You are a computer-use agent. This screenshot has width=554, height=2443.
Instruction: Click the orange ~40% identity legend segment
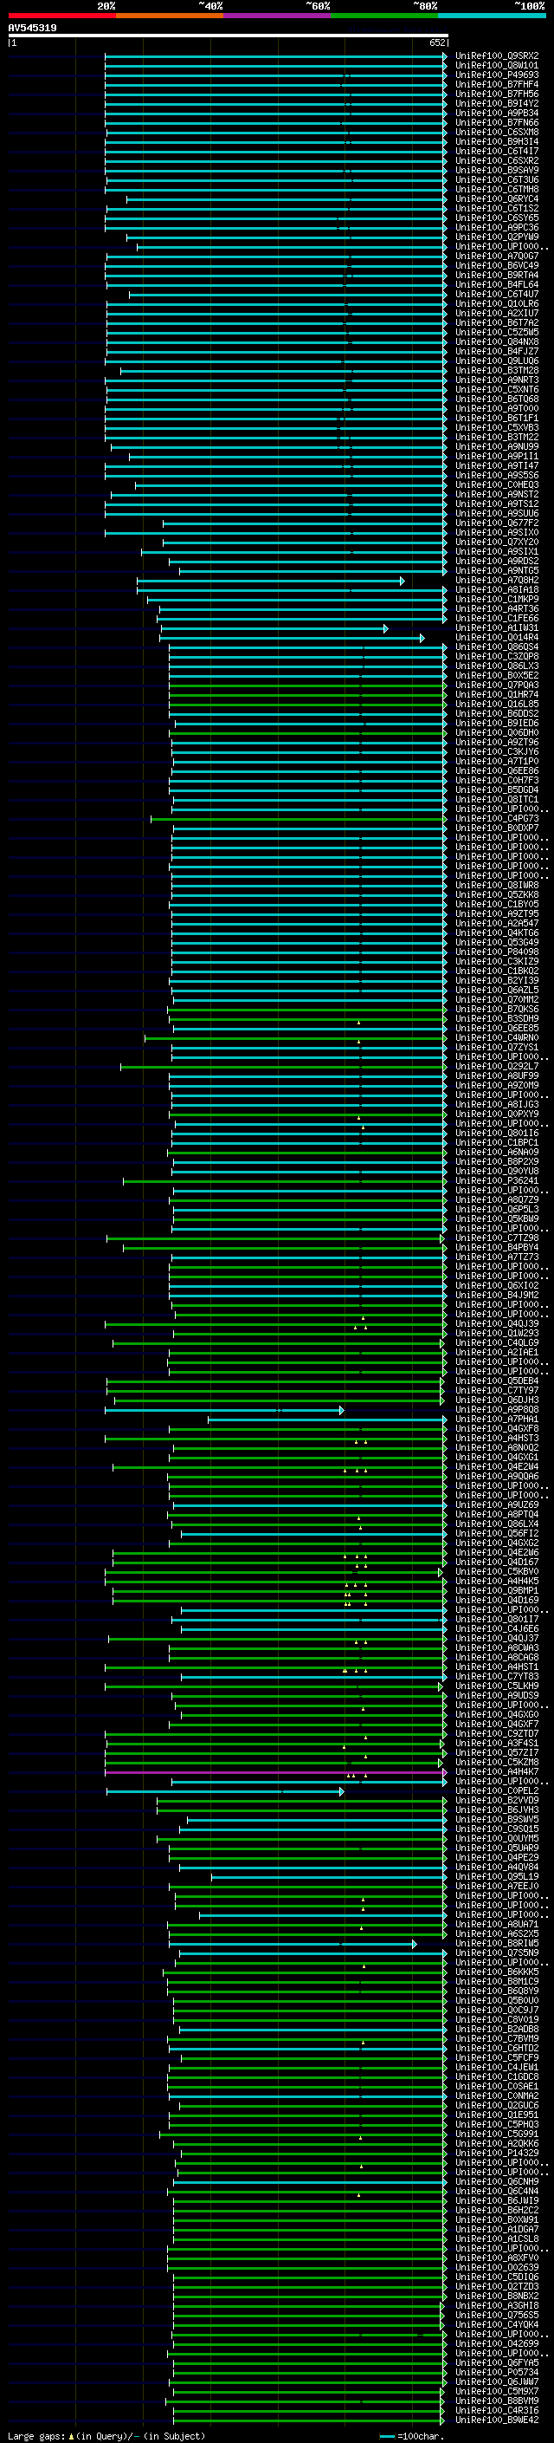(x=170, y=16)
